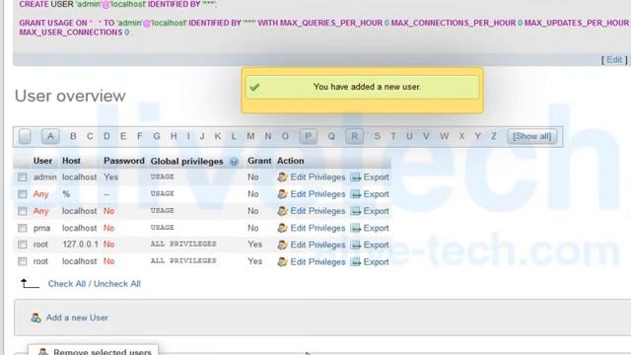Edit Privileges for Any localhost user
Viewport: 631px width, 355px height.
point(317,211)
